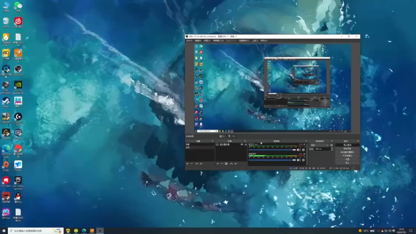Open Settings button in Controls dock

[x=347, y=159]
